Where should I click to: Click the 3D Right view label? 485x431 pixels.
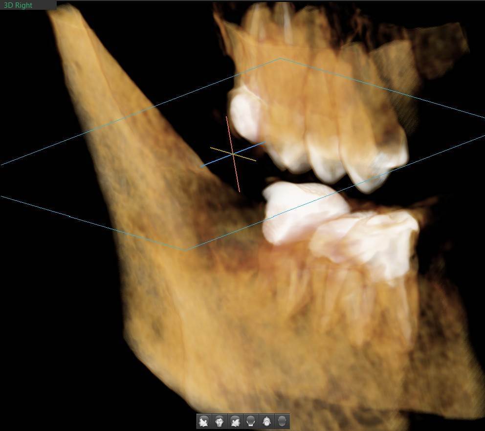point(18,5)
